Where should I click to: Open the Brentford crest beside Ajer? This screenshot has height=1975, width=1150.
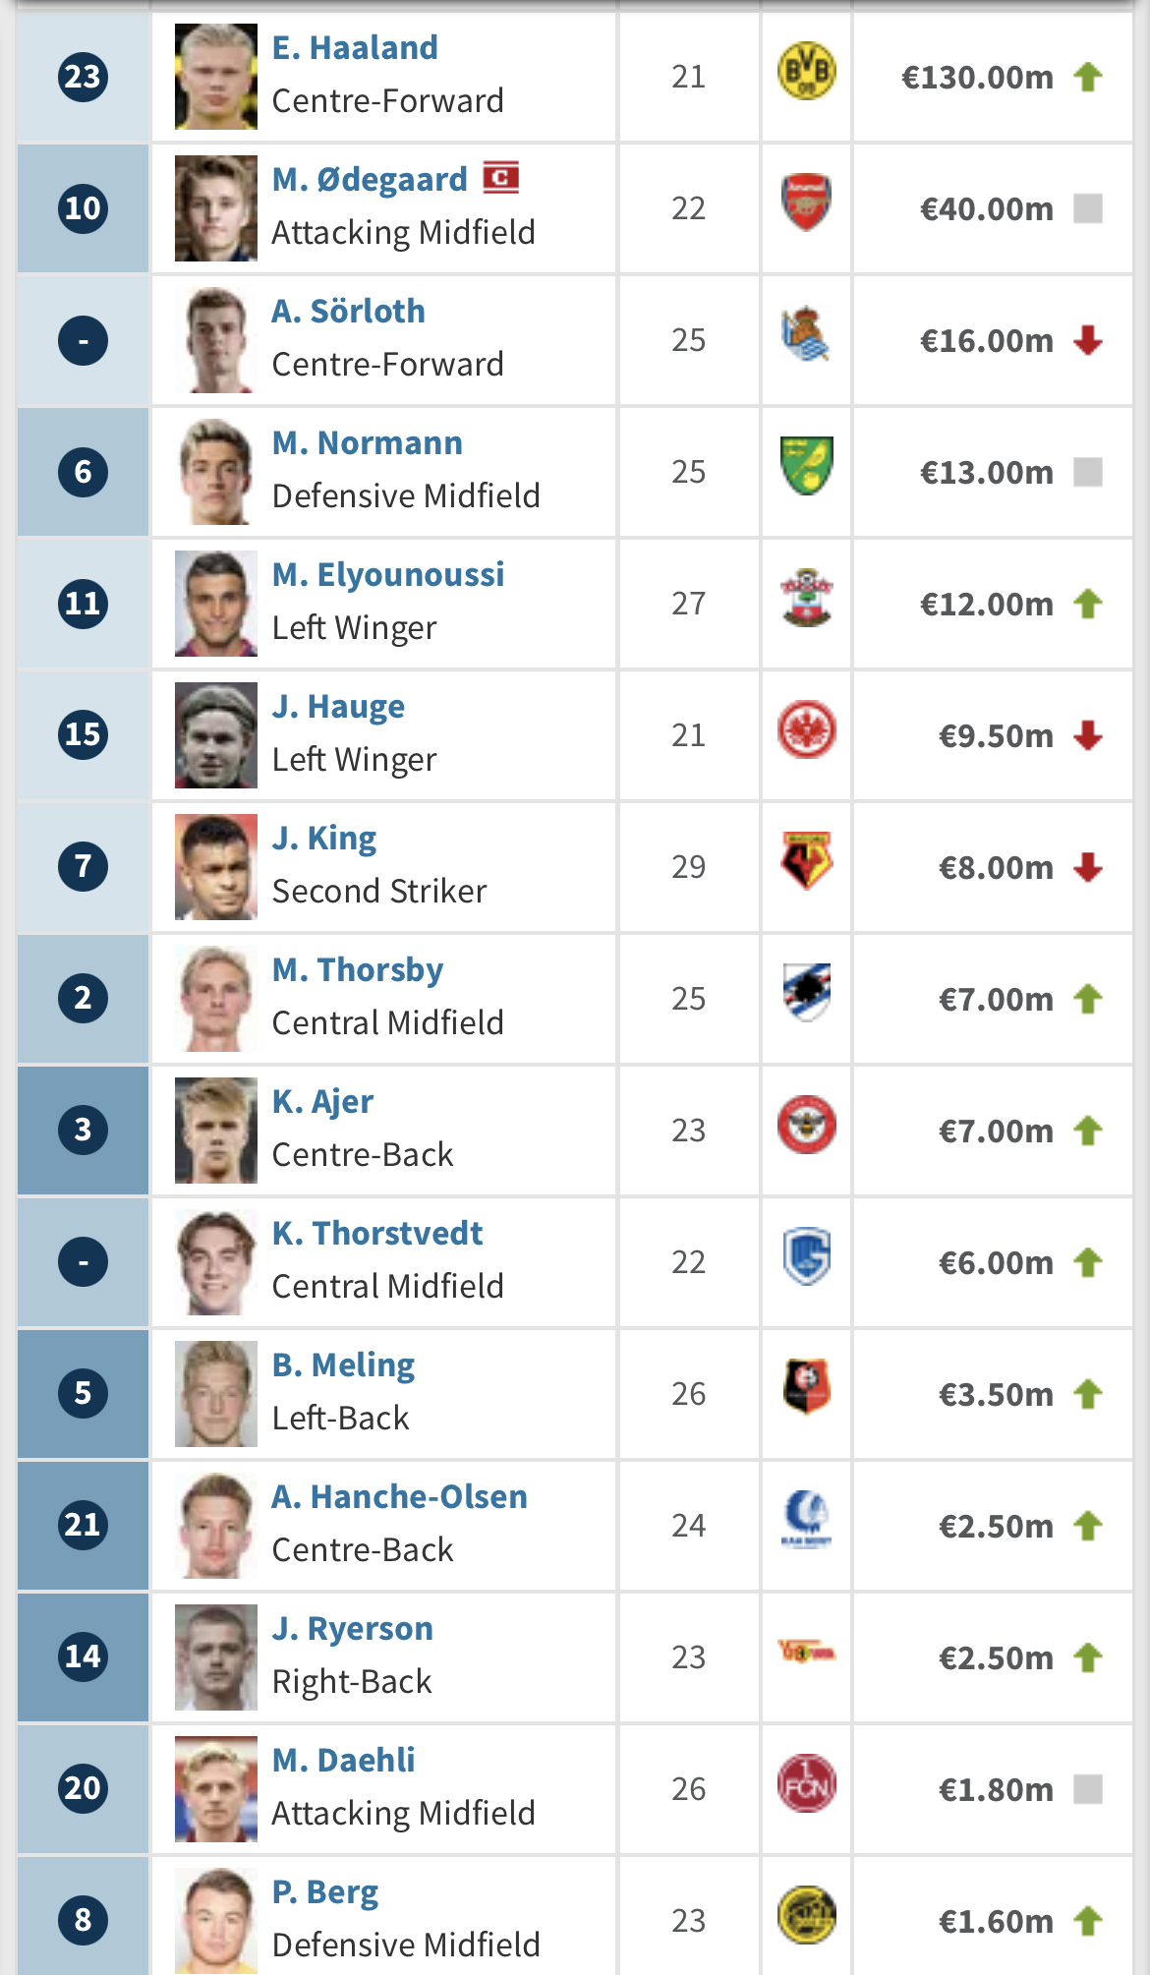pyautogui.click(x=806, y=1126)
